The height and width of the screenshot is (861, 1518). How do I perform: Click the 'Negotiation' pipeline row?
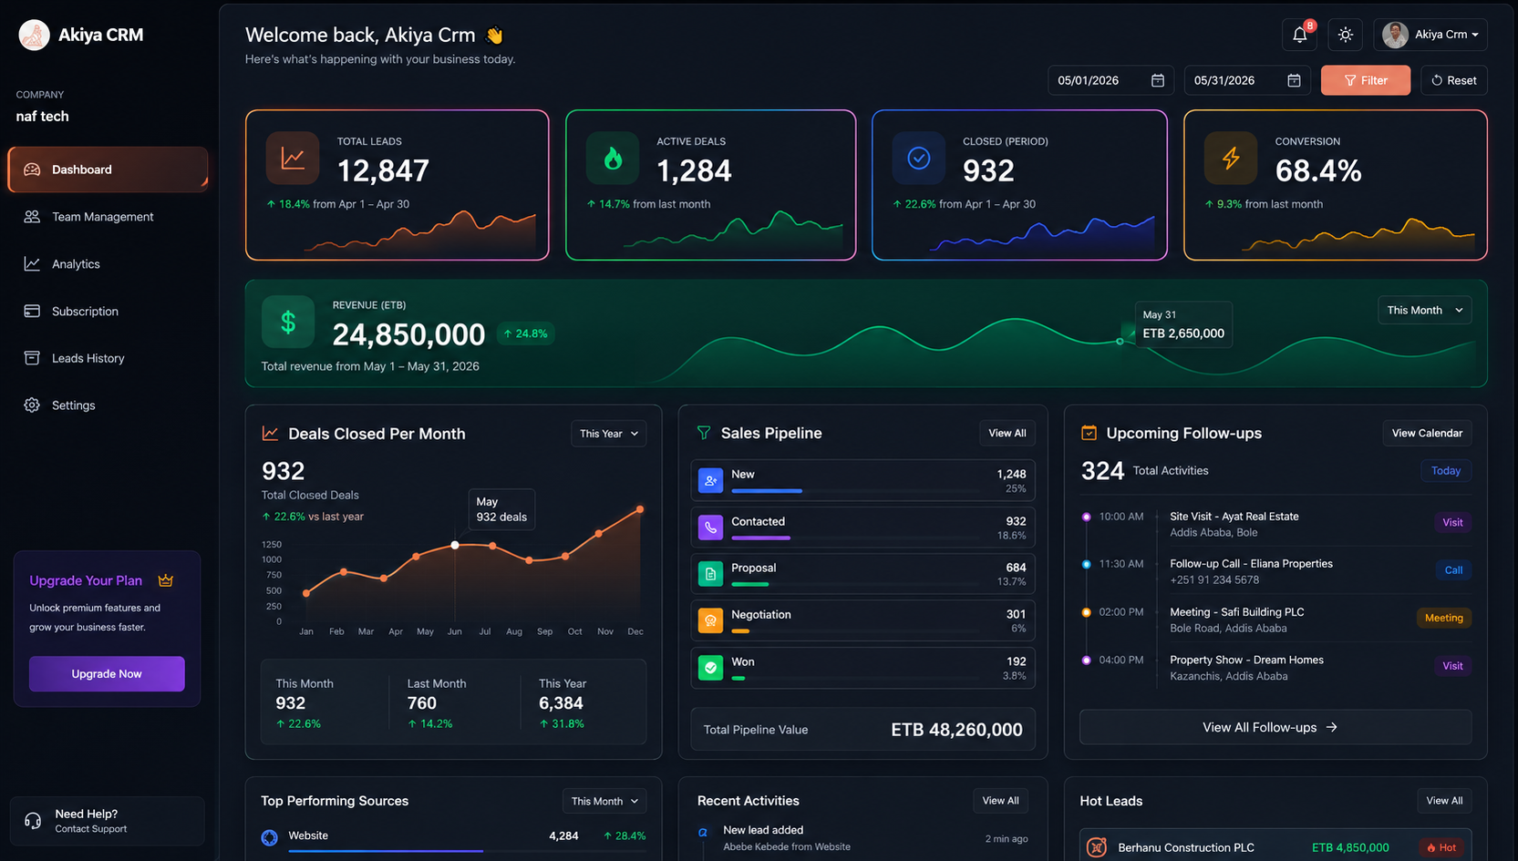click(862, 621)
